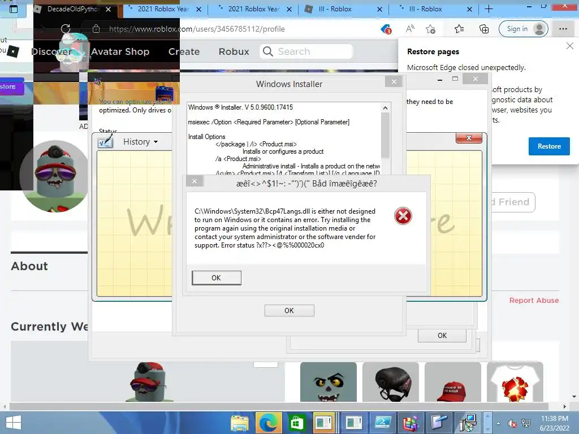Switch to the last III - Roblox tab
The height and width of the screenshot is (434, 579).
[425, 9]
